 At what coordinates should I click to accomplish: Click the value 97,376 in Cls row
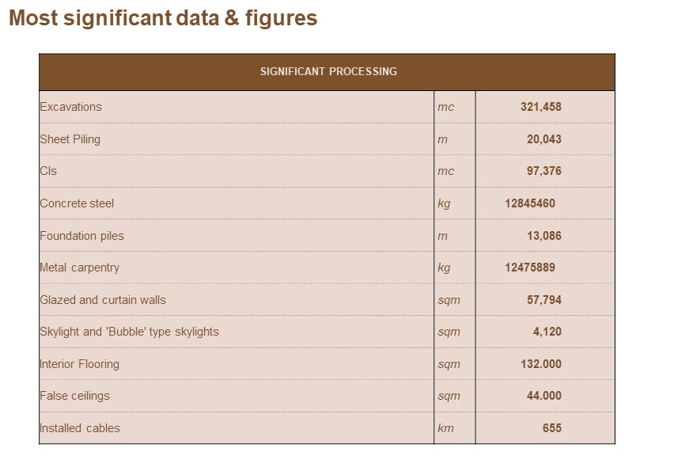pos(543,171)
